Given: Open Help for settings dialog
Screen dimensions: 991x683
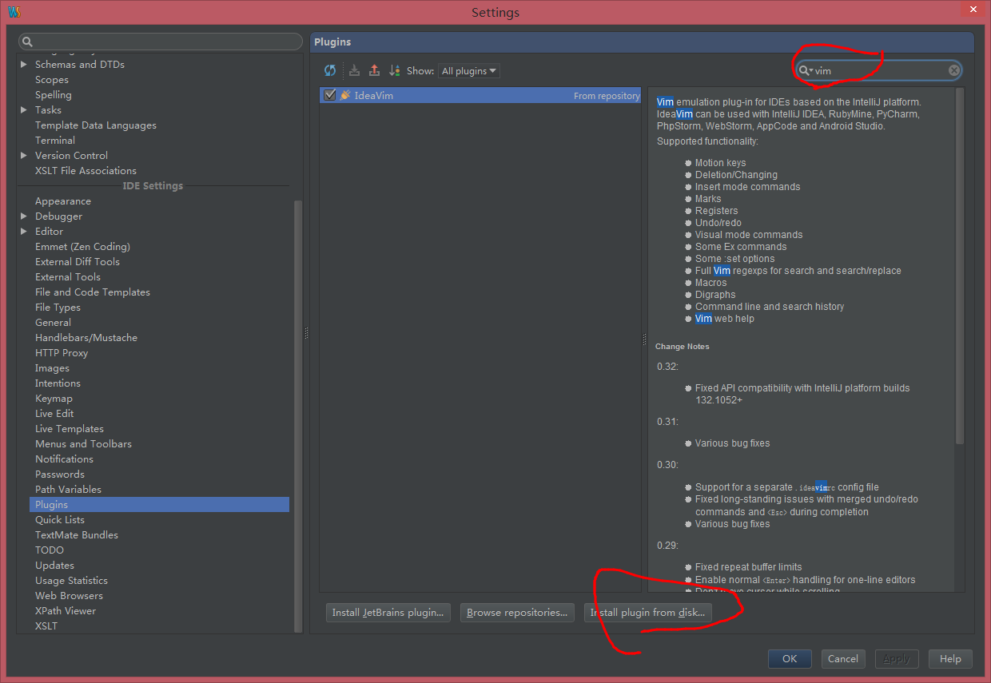Looking at the screenshot, I should (950, 659).
